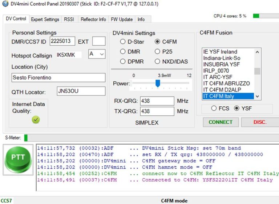Select IT ARC-YSF in reflector list
This screenshot has width=279, height=204.
click(x=229, y=77)
